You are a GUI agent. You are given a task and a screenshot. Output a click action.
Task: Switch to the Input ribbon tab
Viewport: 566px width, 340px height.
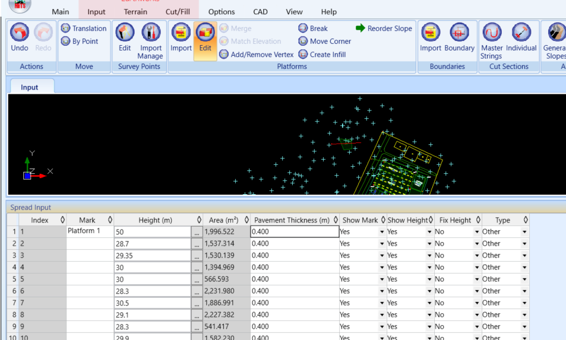96,11
